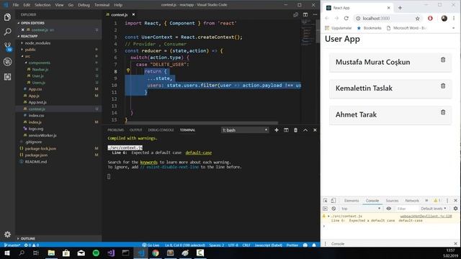This screenshot has width=461, height=259.
Task: Open DevTools console settings gear
Action: pos(455,209)
